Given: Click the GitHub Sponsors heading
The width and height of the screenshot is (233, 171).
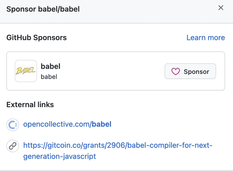Looking at the screenshot, I should [x=36, y=38].
